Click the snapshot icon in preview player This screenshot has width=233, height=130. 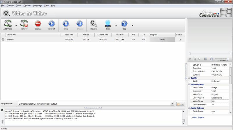205,59
